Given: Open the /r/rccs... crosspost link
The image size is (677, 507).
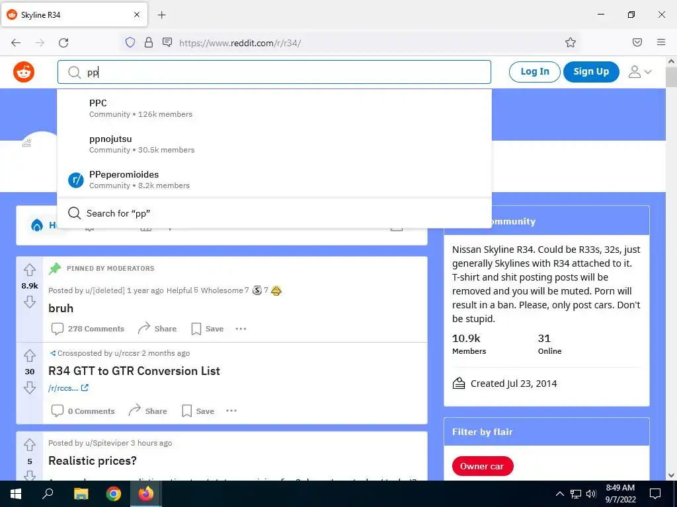Looking at the screenshot, I should [x=68, y=388].
